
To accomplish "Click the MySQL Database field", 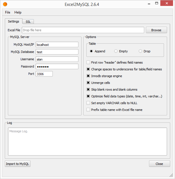I will (x=57, y=52).
